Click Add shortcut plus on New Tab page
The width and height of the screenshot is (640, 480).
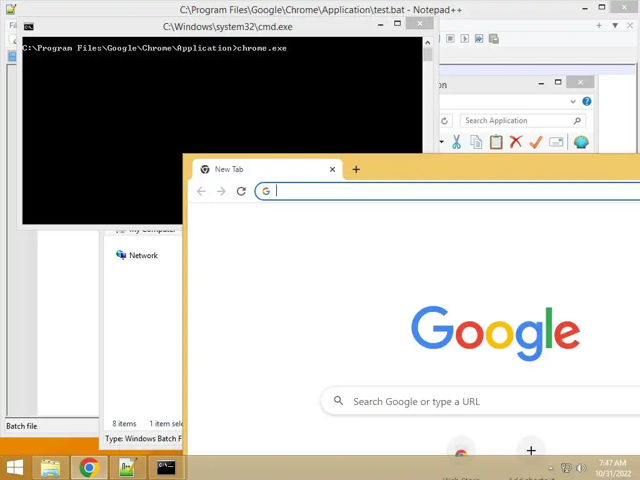coord(531,451)
